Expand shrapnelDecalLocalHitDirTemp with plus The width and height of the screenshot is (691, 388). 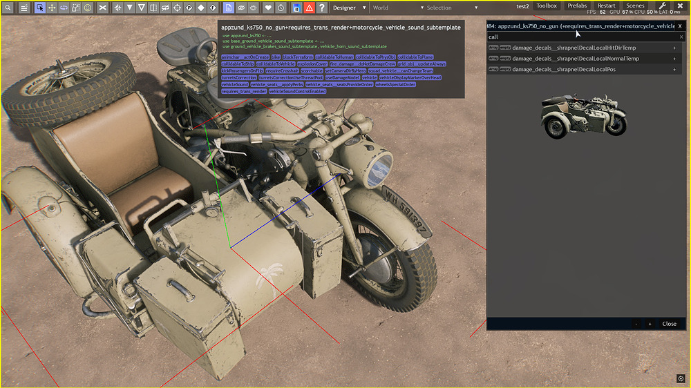tap(674, 48)
